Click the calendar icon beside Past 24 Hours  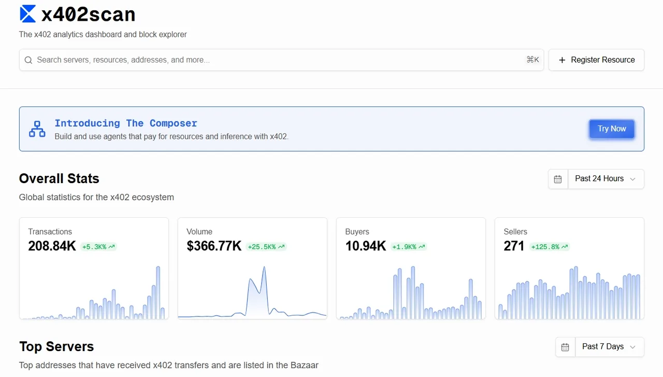coord(558,179)
